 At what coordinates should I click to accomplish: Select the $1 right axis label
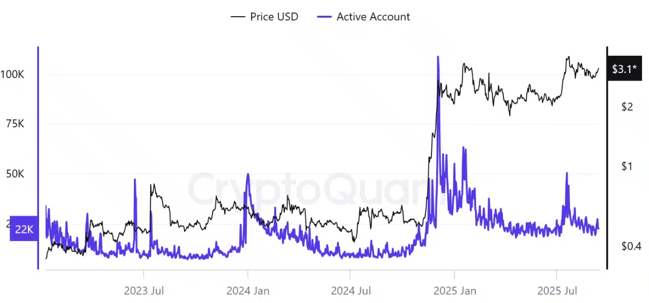(627, 166)
